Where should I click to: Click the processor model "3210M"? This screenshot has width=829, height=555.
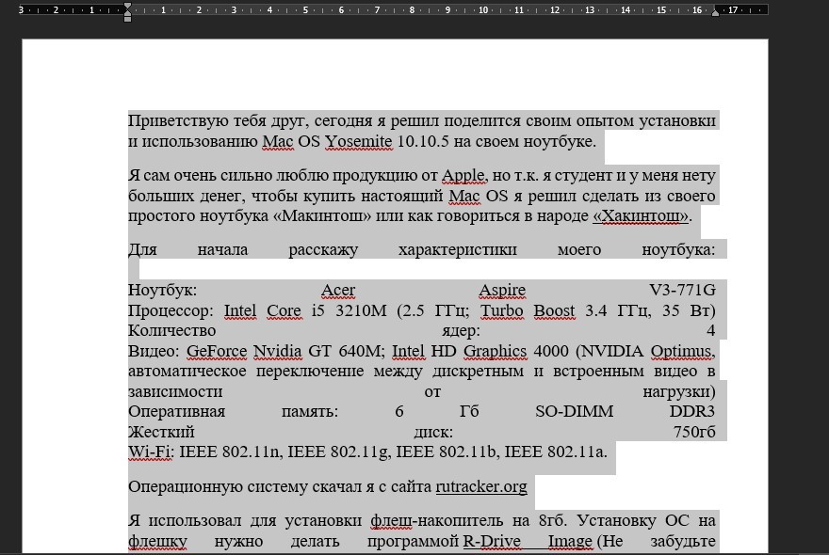(361, 310)
